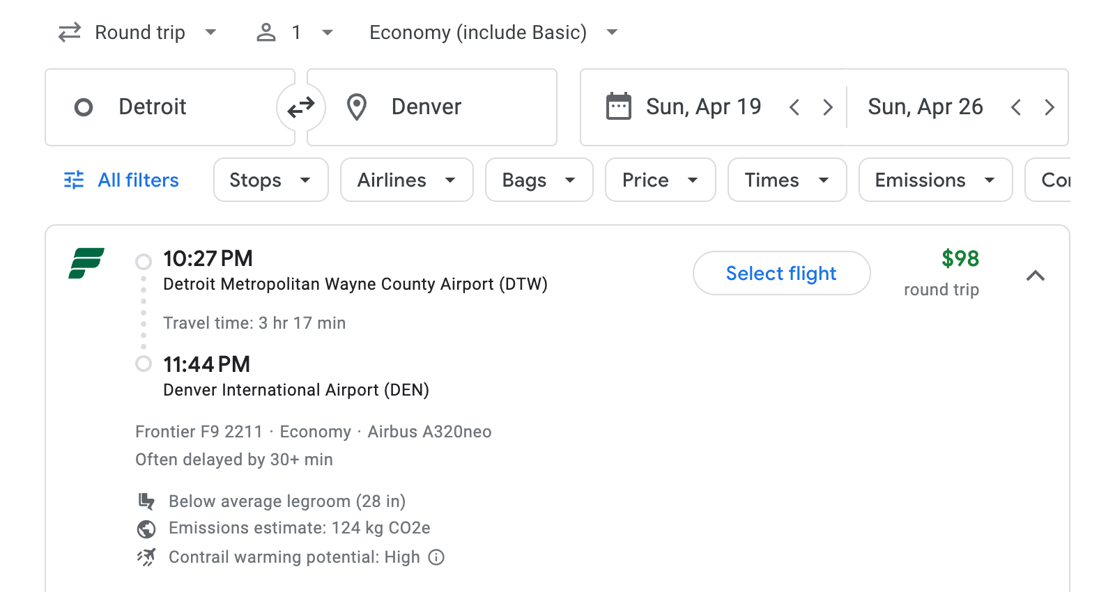The image size is (1115, 592).
Task: Click the destination location pin icon
Action: pyautogui.click(x=356, y=107)
